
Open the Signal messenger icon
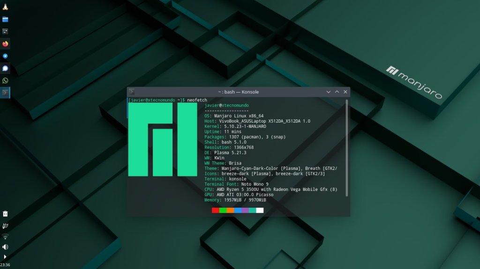coord(5,68)
